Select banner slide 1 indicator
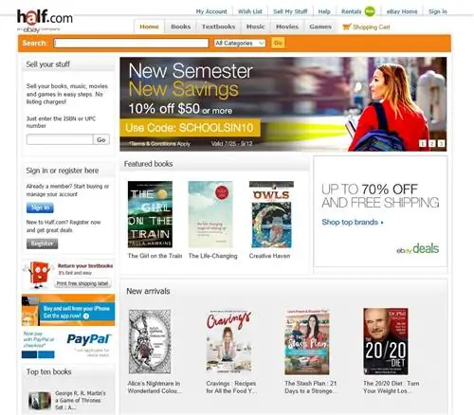474x415 pixels. (x=423, y=143)
